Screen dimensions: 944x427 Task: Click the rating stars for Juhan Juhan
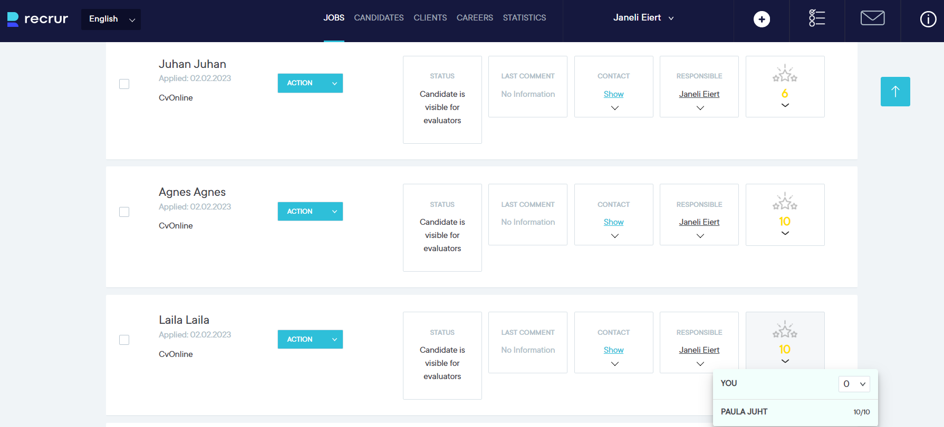tap(785, 75)
